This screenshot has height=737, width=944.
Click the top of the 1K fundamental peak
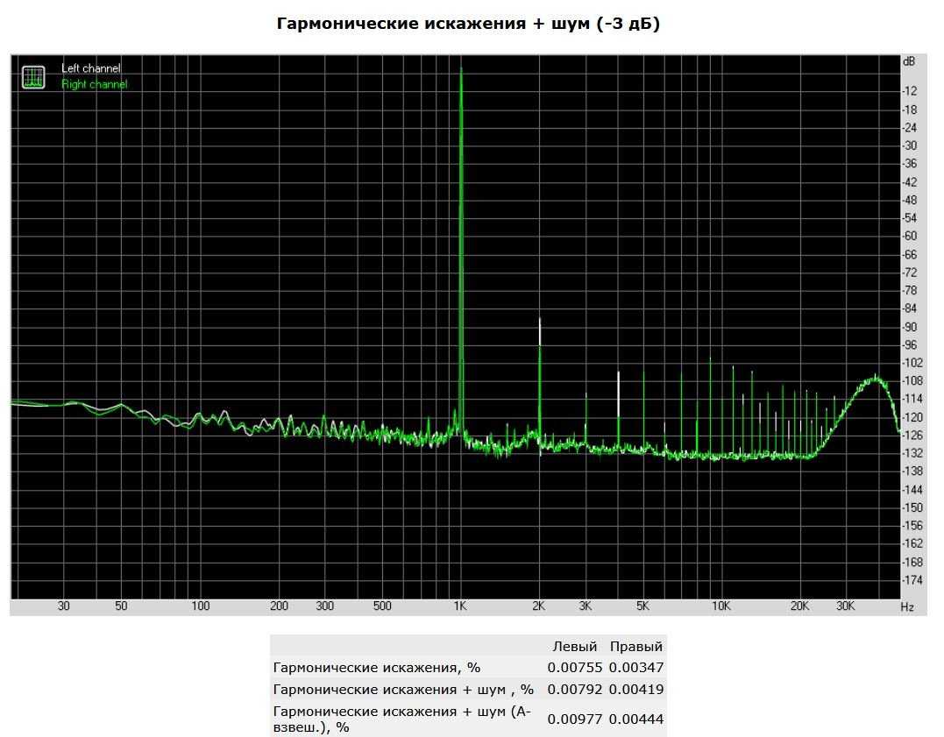(x=461, y=70)
